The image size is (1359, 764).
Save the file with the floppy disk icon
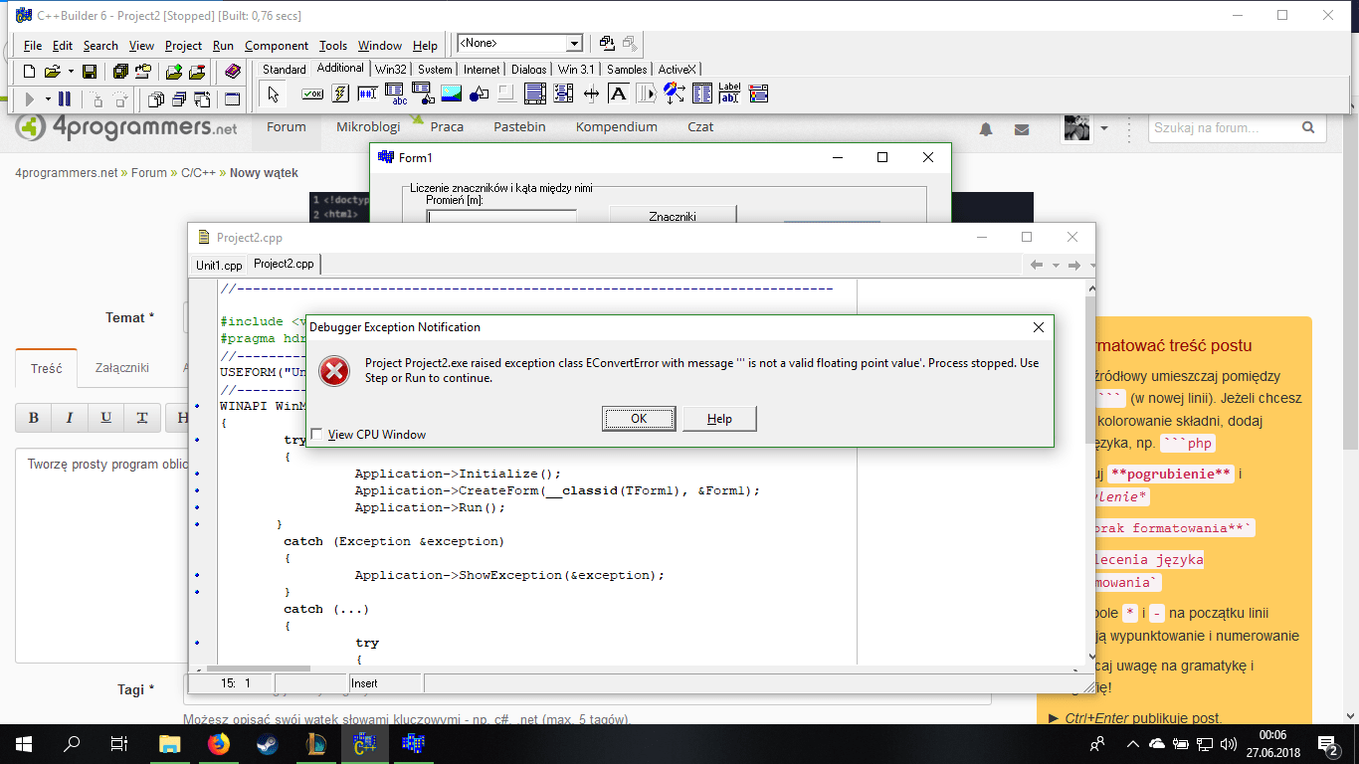coord(90,71)
